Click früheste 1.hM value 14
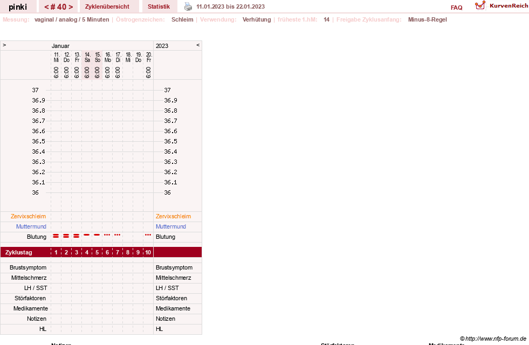Image resolution: width=529 pixels, height=345 pixels. point(327,19)
